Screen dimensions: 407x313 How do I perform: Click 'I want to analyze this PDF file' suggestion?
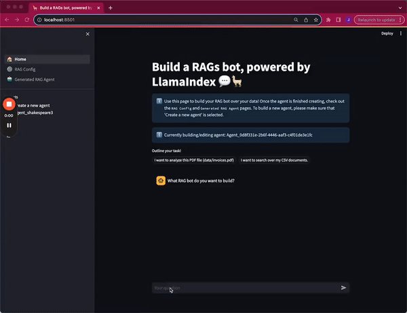point(194,160)
